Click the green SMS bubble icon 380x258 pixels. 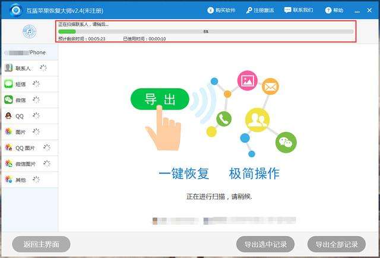coord(8,84)
